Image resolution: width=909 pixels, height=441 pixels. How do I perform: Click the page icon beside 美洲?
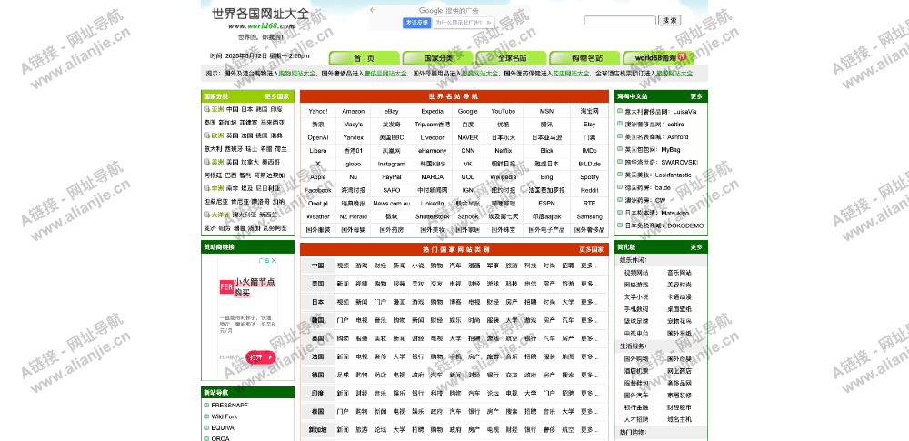click(x=206, y=162)
